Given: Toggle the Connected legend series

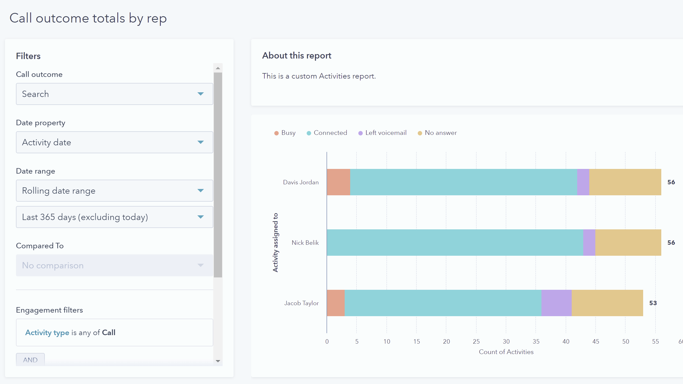Looking at the screenshot, I should coord(327,133).
